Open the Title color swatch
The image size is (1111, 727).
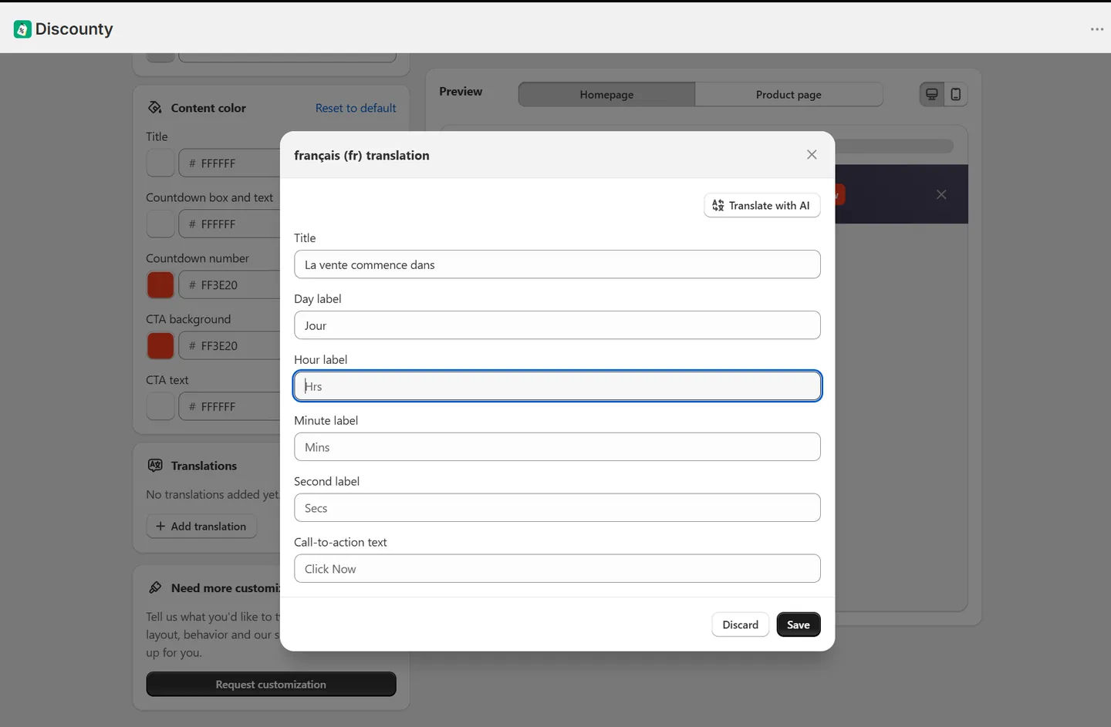pos(160,163)
